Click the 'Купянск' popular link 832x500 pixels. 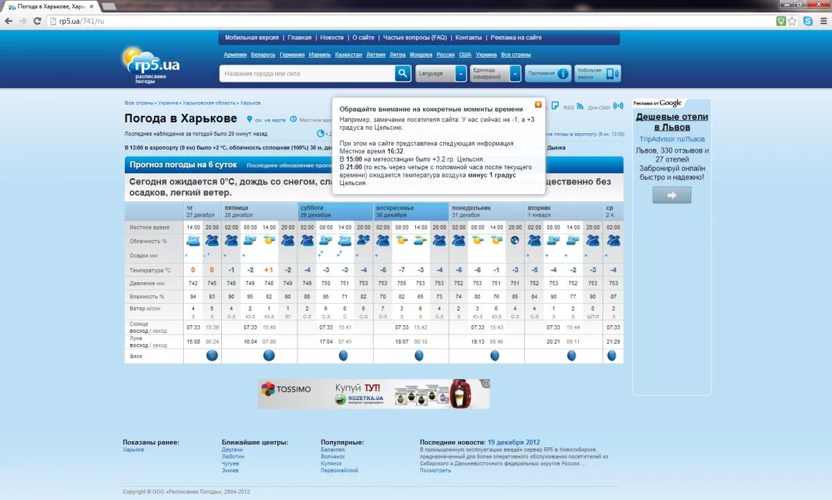pos(331,464)
